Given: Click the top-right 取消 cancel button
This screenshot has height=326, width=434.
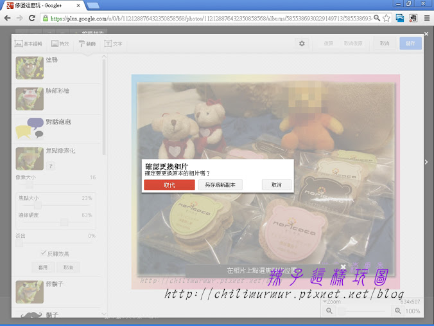Looking at the screenshot, I should tap(385, 44).
